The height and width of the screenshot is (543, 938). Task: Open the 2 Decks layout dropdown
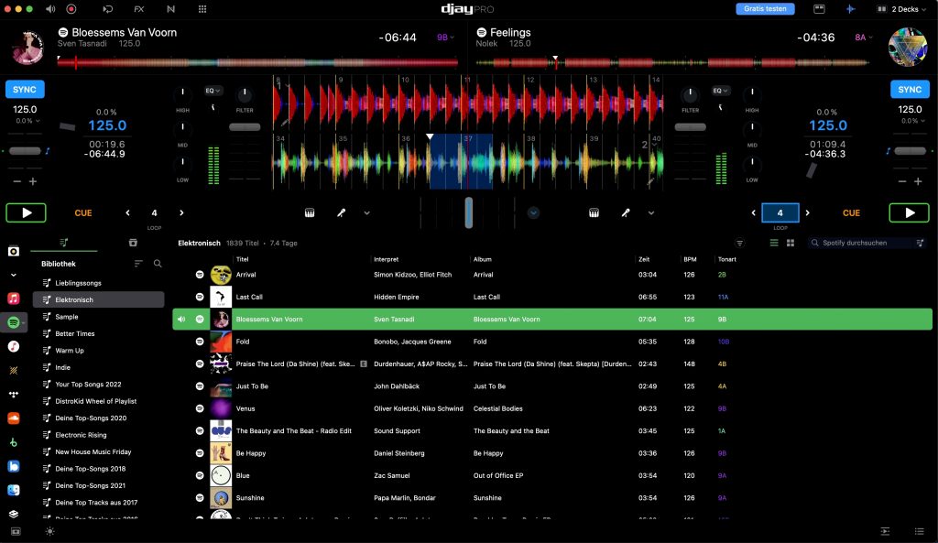[900, 8]
